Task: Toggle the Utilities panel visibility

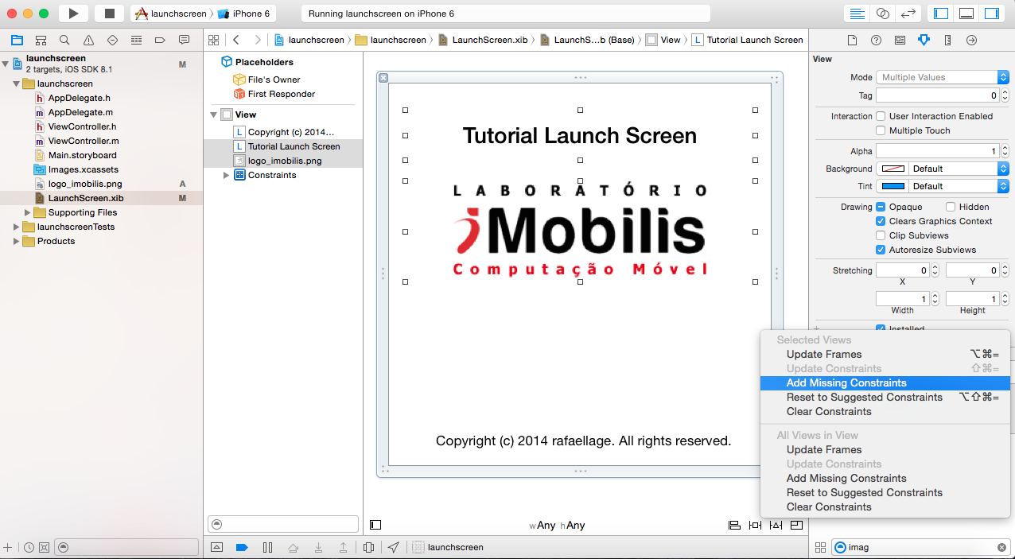Action: pyautogui.click(x=991, y=14)
